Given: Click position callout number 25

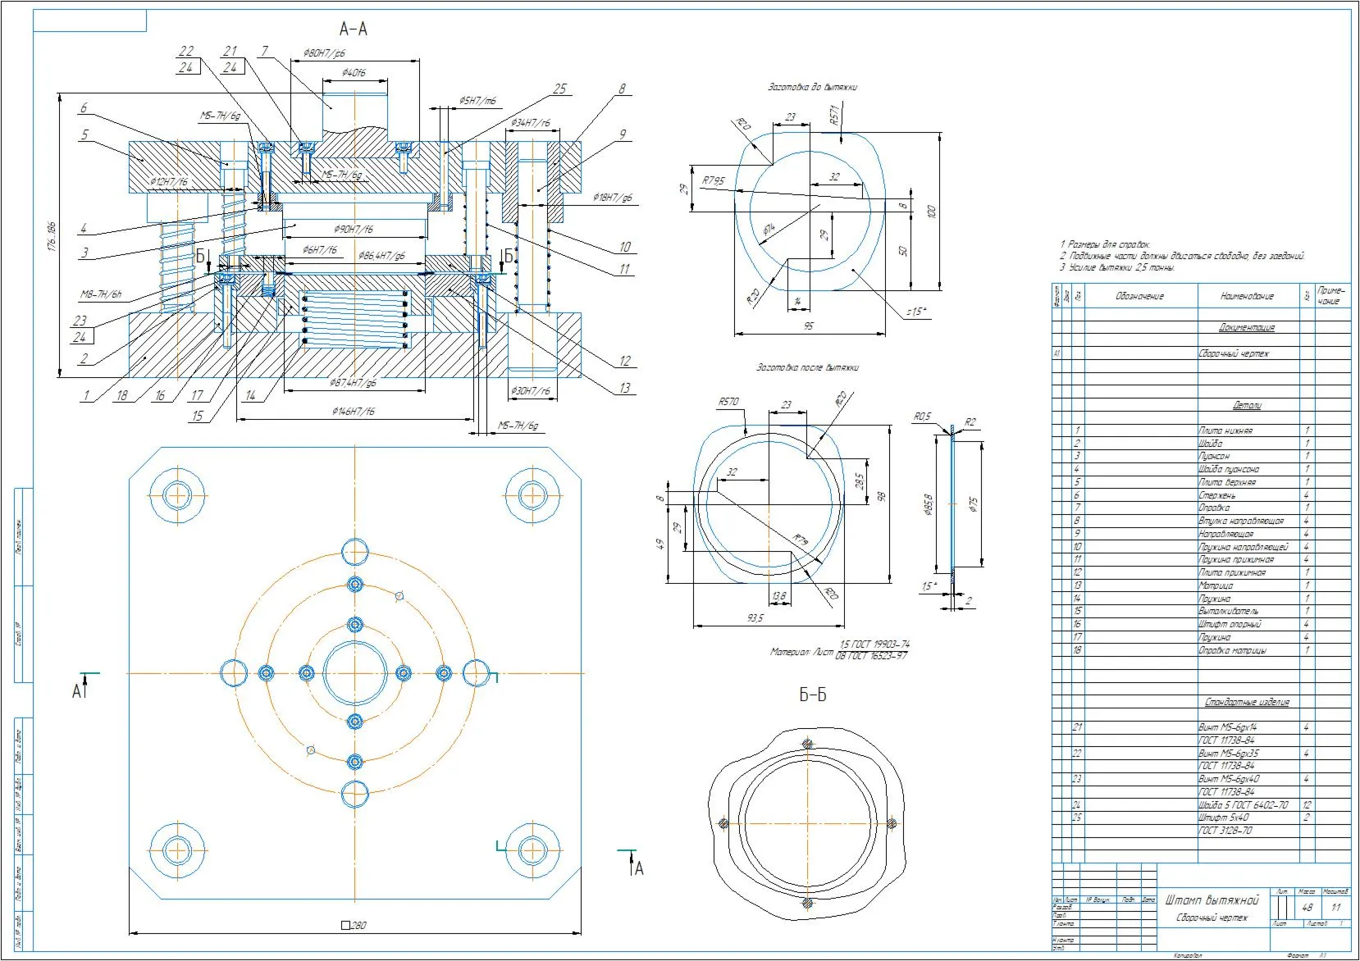Looking at the screenshot, I should click(559, 89).
